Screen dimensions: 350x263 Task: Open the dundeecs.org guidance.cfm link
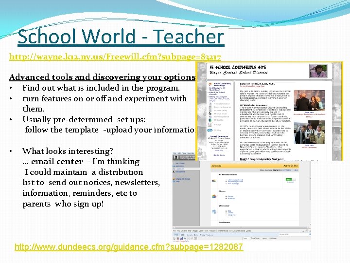(129, 247)
